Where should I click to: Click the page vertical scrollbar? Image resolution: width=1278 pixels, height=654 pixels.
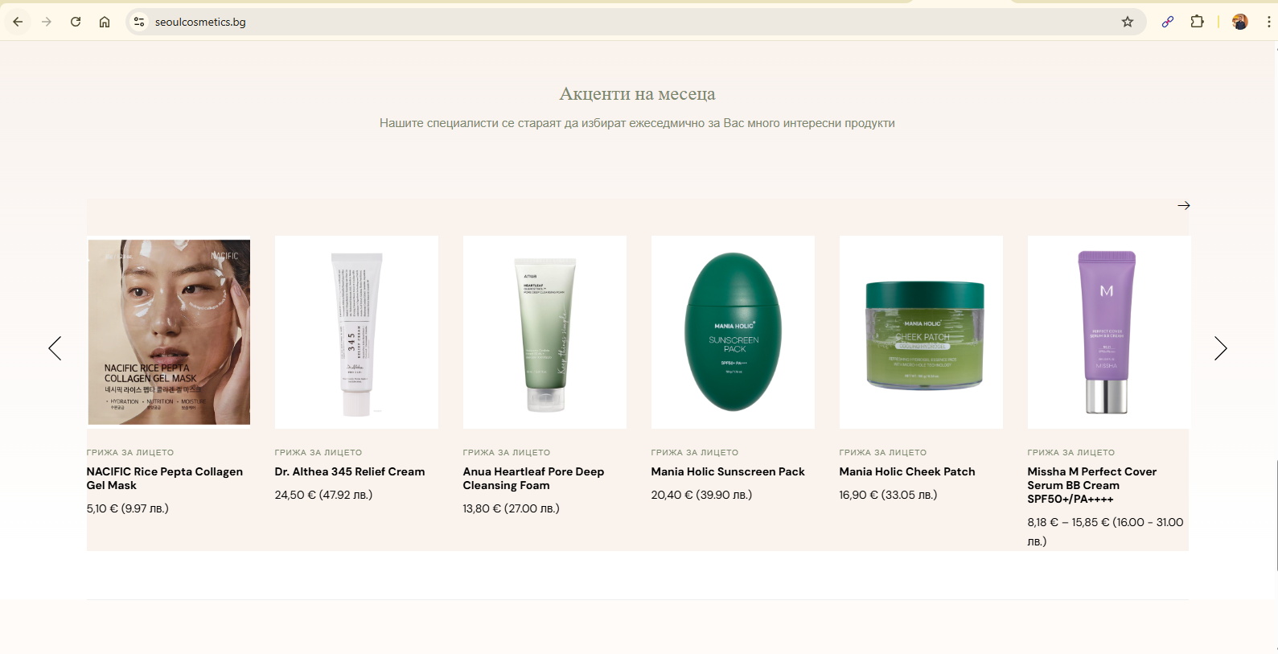(1275, 515)
